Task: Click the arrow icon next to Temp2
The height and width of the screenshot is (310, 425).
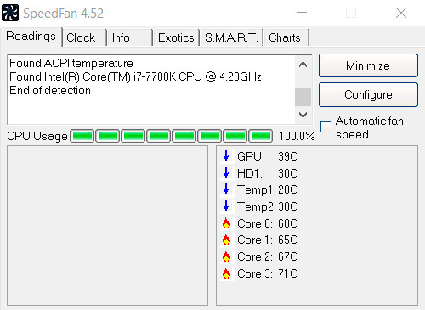Action: click(226, 206)
